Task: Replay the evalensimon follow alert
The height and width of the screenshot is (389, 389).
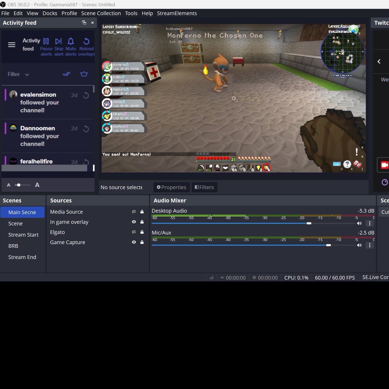Action: pos(86,95)
